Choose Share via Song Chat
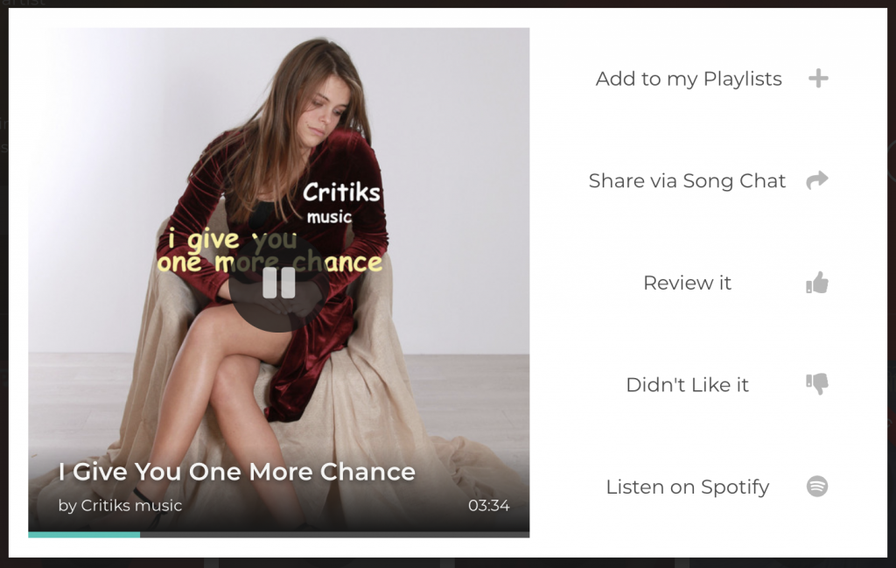This screenshot has height=568, width=896. 687,180
